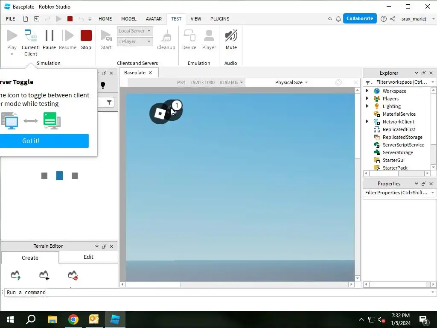Switch to the AVATAR ribbon tab
The image size is (437, 328).
pyautogui.click(x=154, y=19)
